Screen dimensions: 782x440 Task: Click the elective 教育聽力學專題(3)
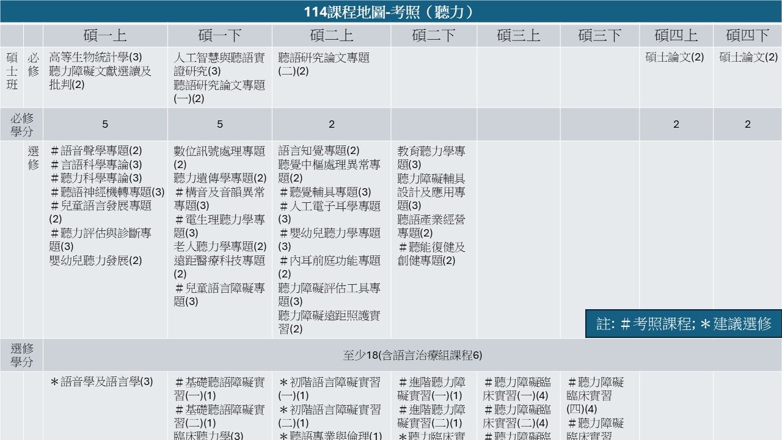tap(431, 157)
